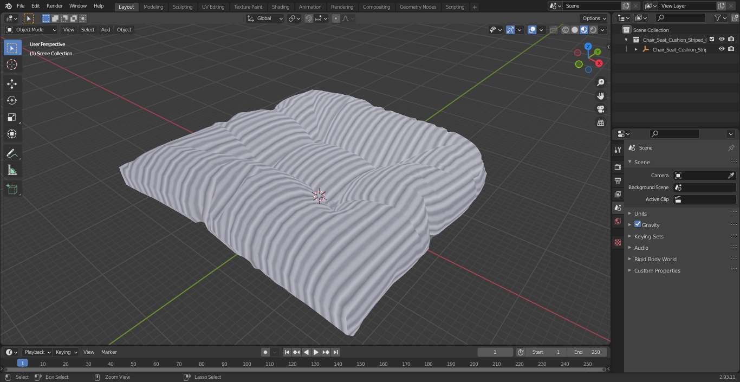Toggle X-ray display mode
740x382 pixels.
pos(553,30)
